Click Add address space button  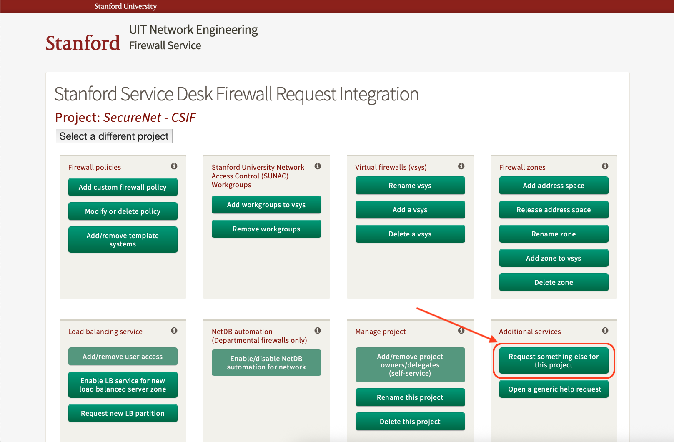click(x=554, y=186)
